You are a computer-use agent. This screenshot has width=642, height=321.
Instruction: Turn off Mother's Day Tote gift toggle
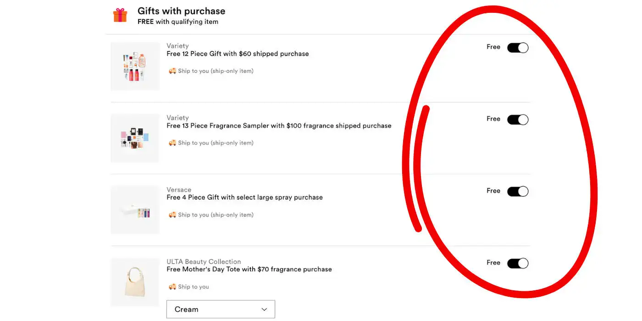click(518, 263)
